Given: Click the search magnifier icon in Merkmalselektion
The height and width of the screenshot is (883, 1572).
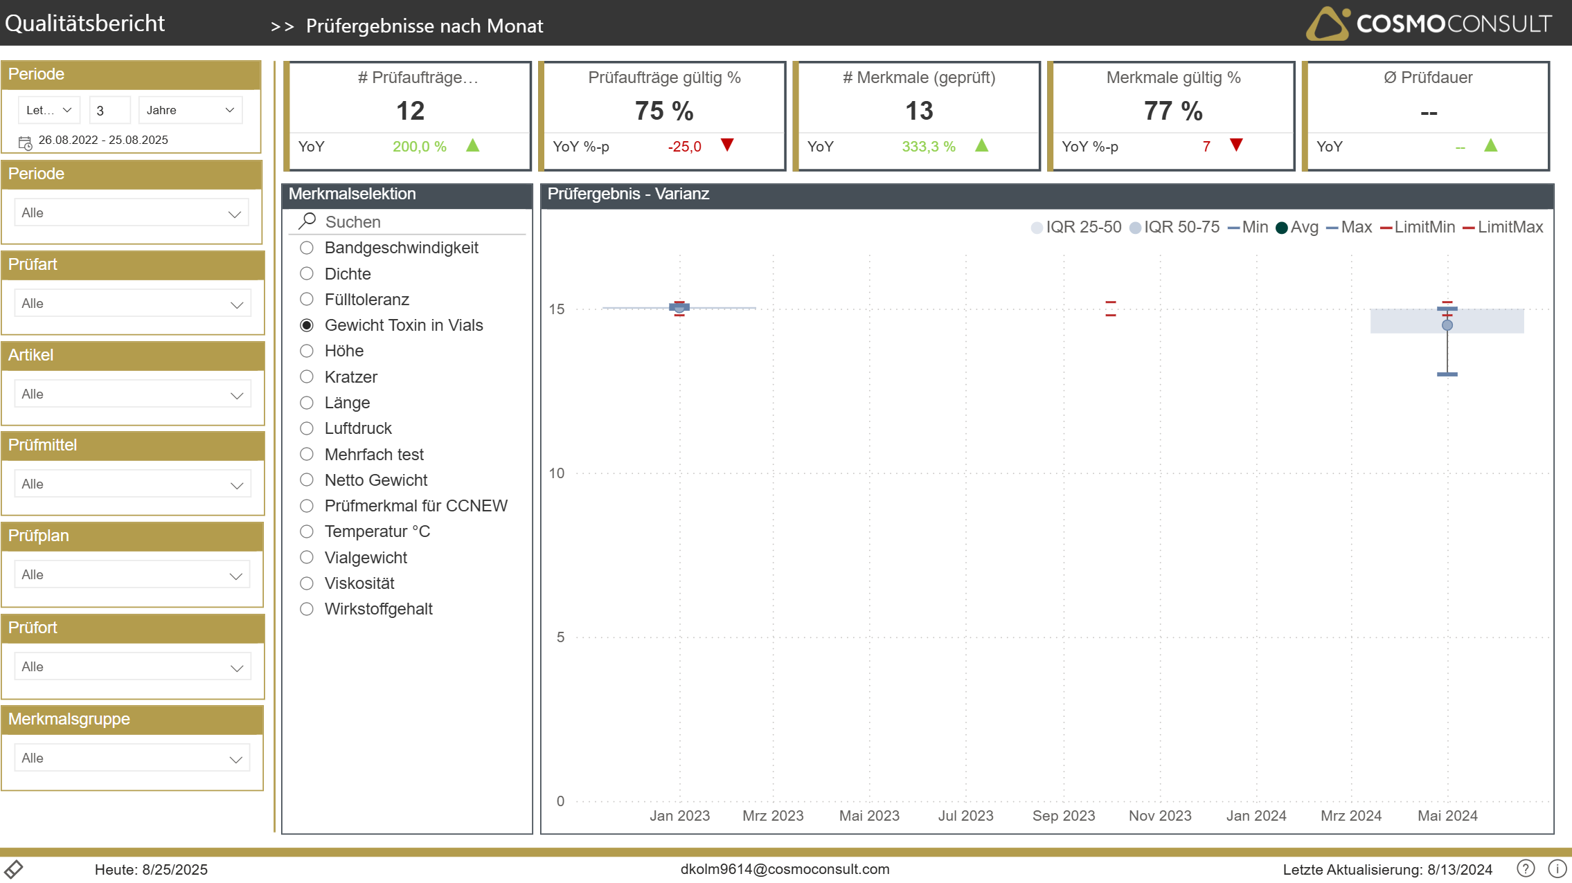Looking at the screenshot, I should pos(307,221).
